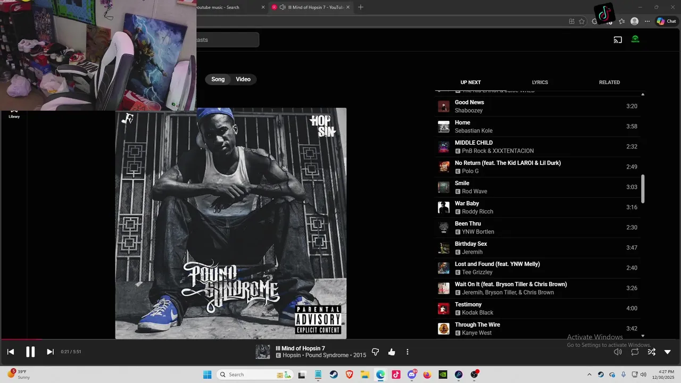Switch to the Song view
Viewport: 681px width, 383px height.
coord(218,79)
